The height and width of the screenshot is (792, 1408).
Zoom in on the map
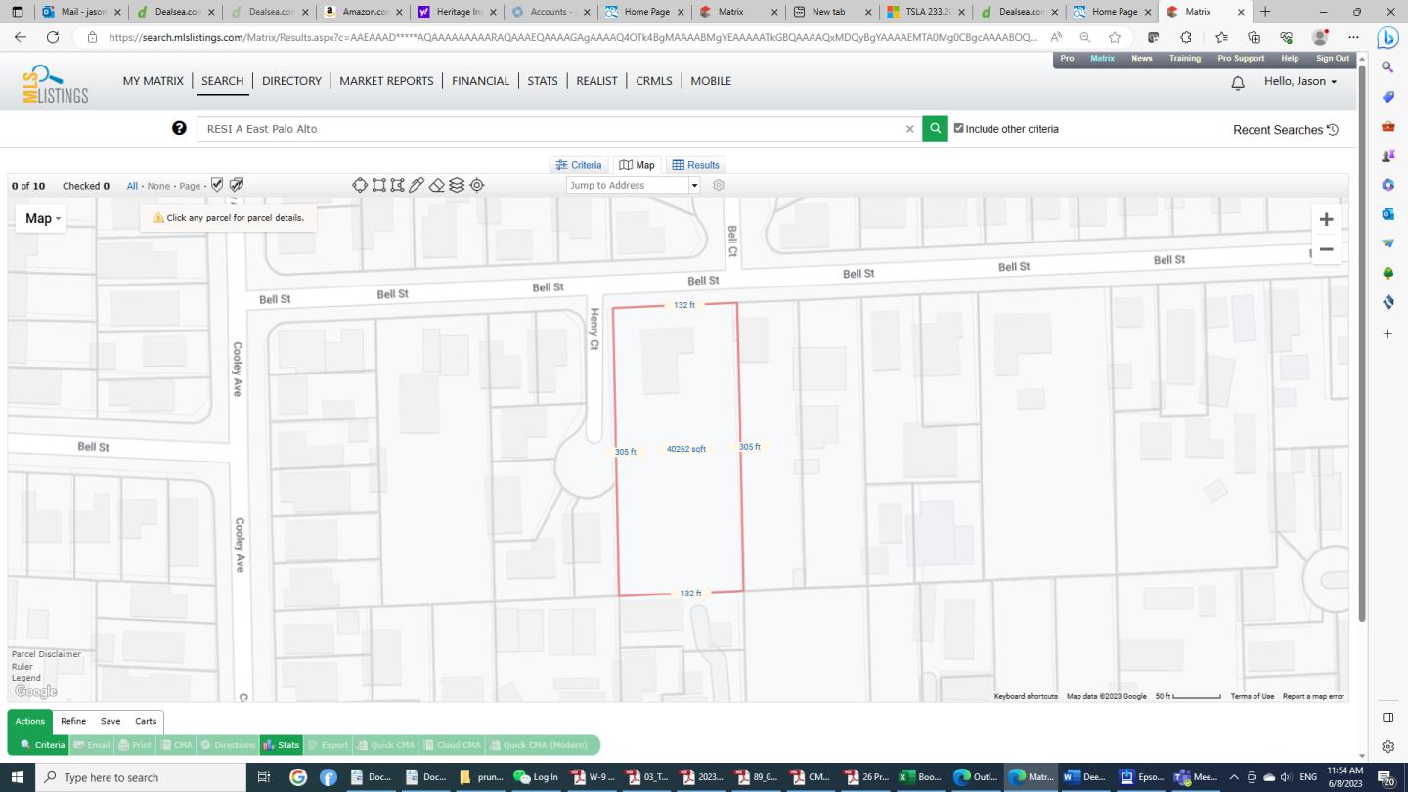pyautogui.click(x=1326, y=219)
